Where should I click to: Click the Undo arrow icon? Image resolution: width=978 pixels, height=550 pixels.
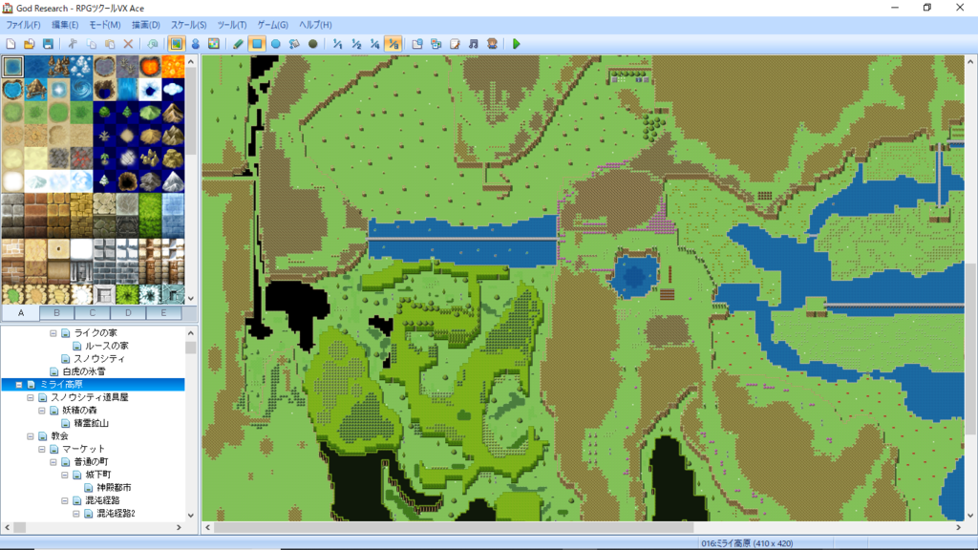coord(153,44)
